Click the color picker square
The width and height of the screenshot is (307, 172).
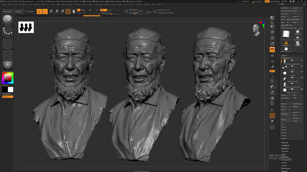pyautogui.click(x=8, y=78)
